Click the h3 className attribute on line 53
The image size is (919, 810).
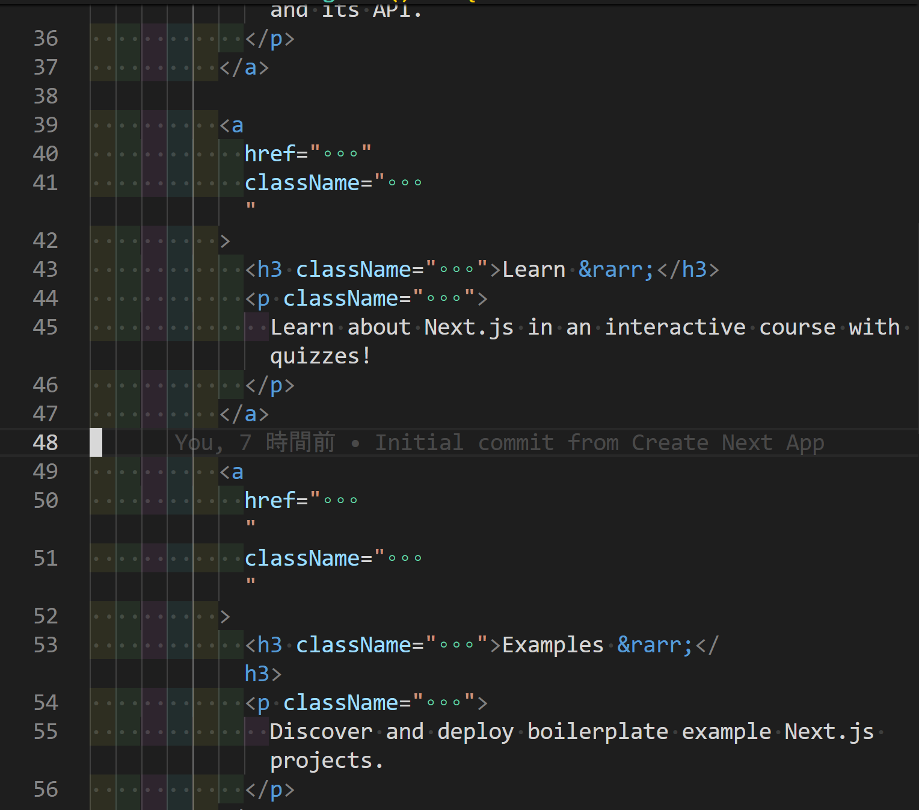(x=353, y=645)
